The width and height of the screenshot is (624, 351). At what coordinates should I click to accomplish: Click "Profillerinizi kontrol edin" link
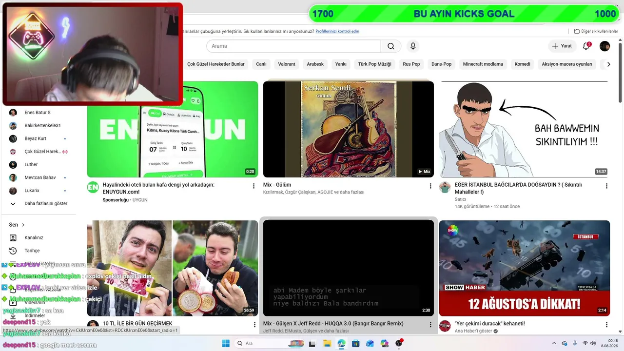[337, 31]
